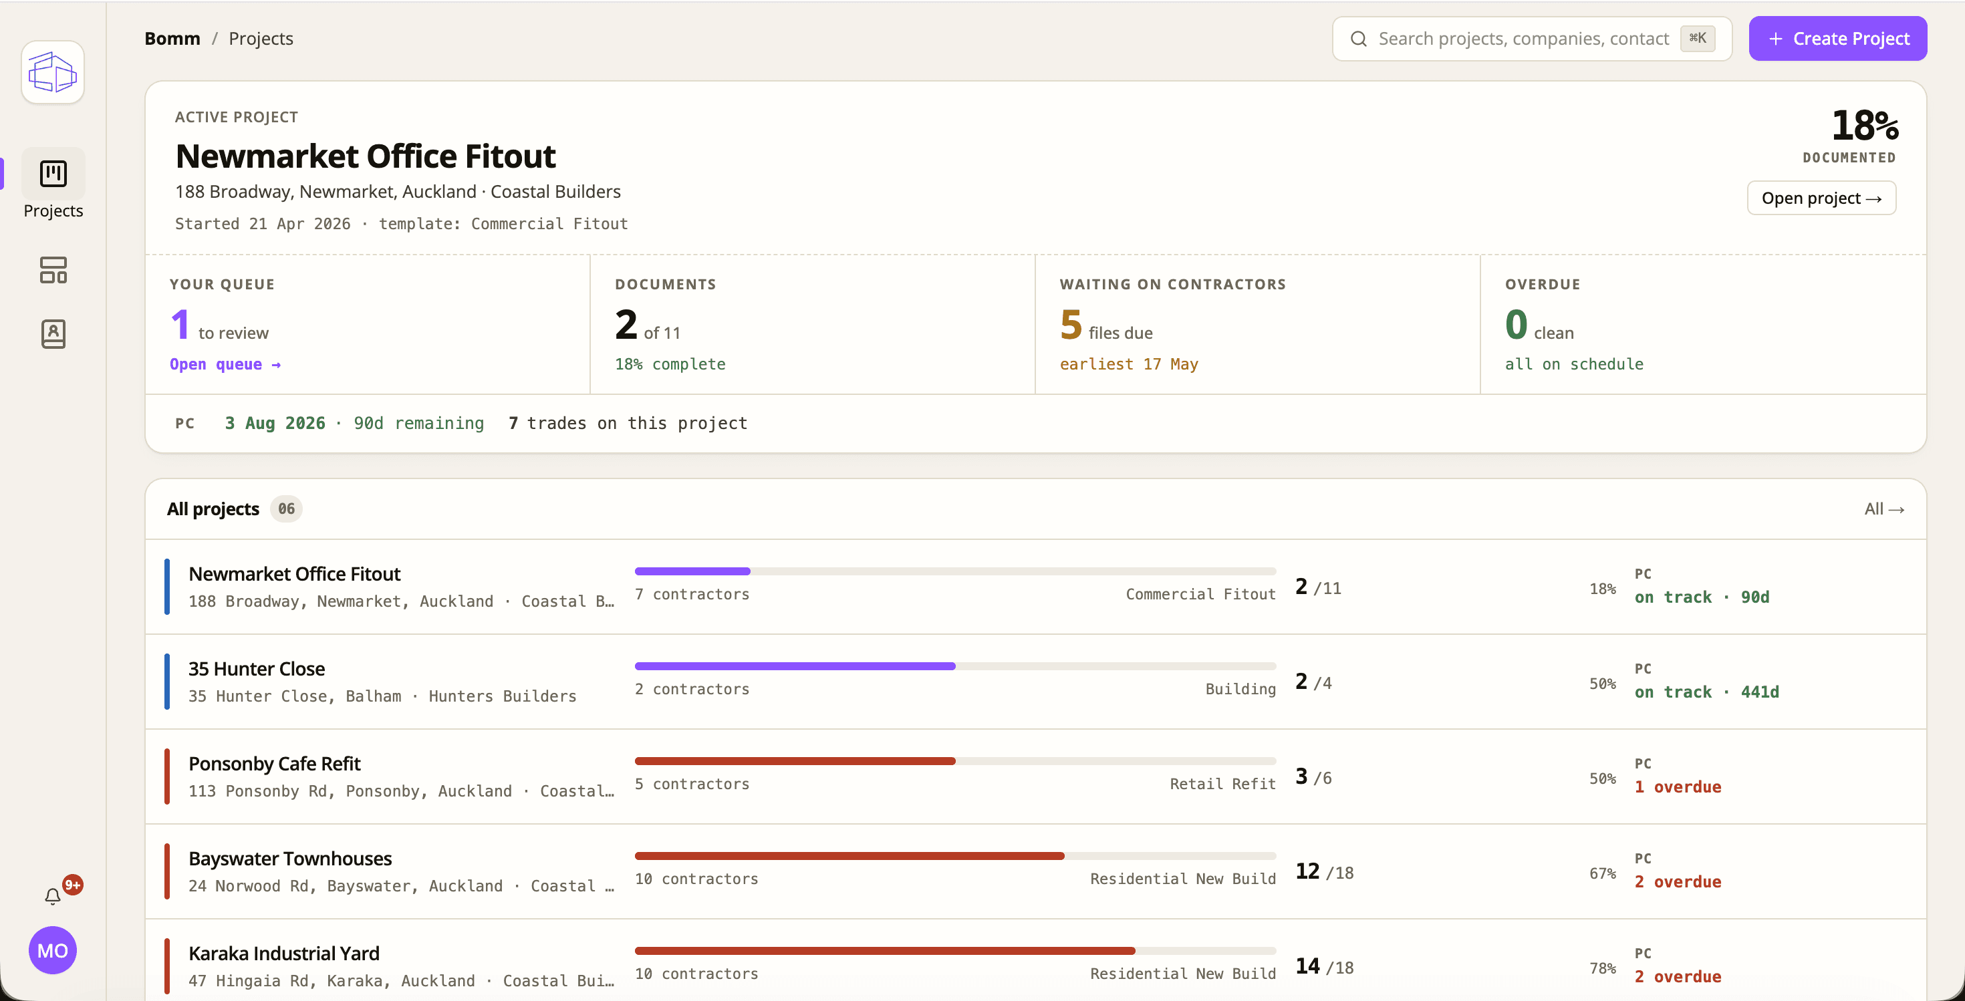Image resolution: width=1965 pixels, height=1001 pixels.
Task: Click the 'Commercial Fitout' template label
Action: pos(1200,594)
